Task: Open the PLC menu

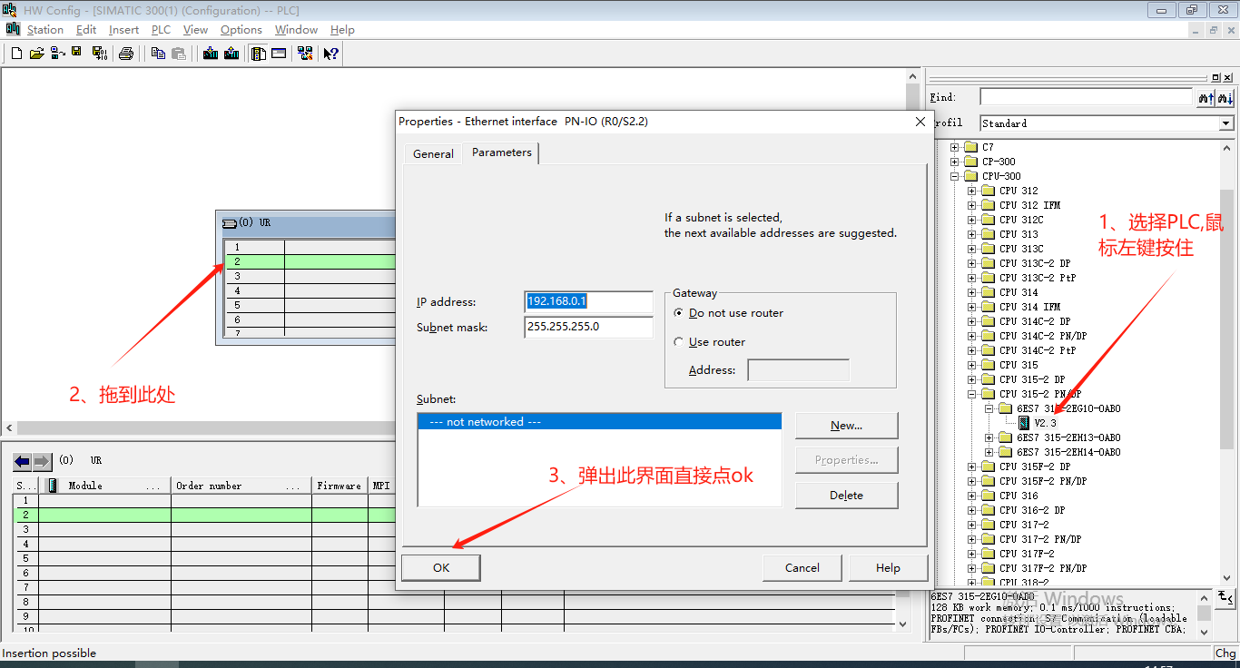Action: point(161,30)
